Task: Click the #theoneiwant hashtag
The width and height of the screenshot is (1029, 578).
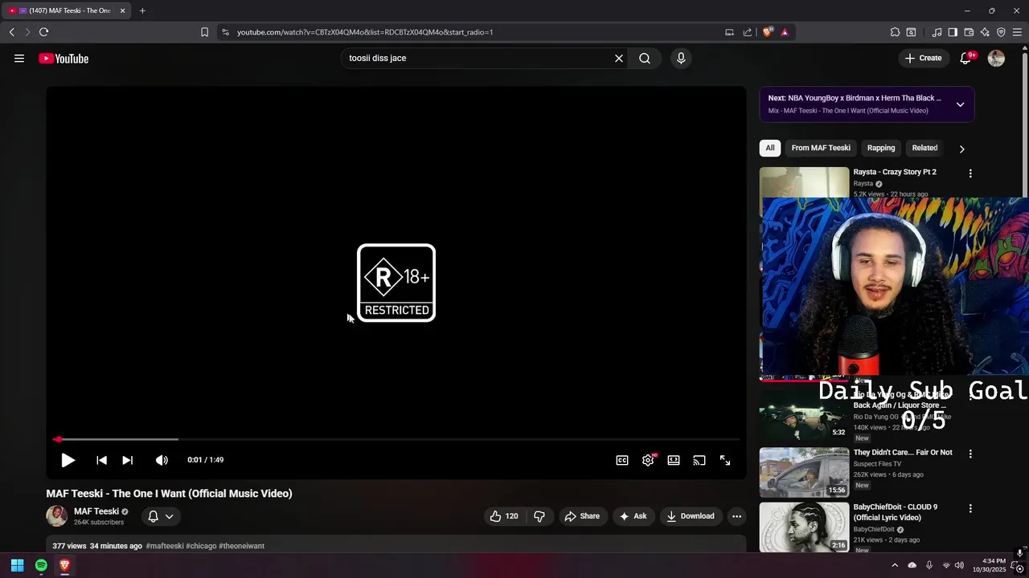Action: tap(241, 546)
